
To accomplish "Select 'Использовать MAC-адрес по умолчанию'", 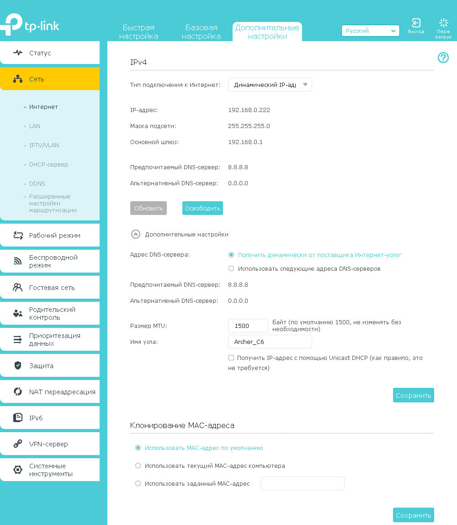I will (x=138, y=448).
